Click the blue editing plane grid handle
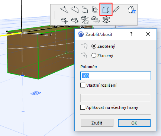Screen dimensions: 161x136 pos(36,93)
